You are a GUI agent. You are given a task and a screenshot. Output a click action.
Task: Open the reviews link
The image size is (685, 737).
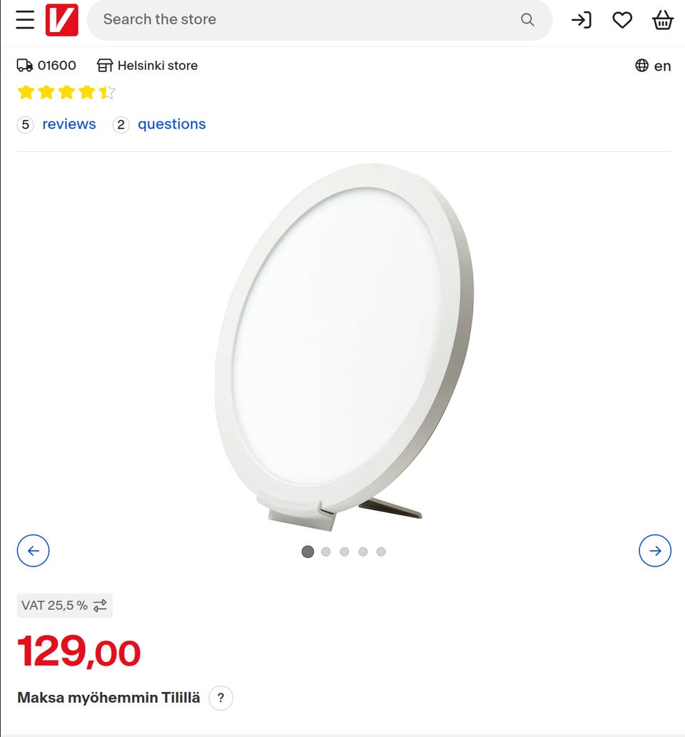[68, 124]
